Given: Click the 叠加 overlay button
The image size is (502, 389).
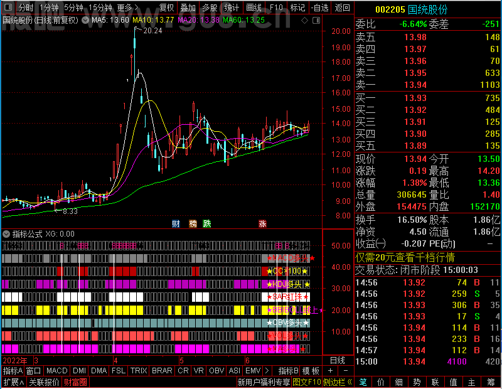Looking at the screenshot, I should coord(188,8).
